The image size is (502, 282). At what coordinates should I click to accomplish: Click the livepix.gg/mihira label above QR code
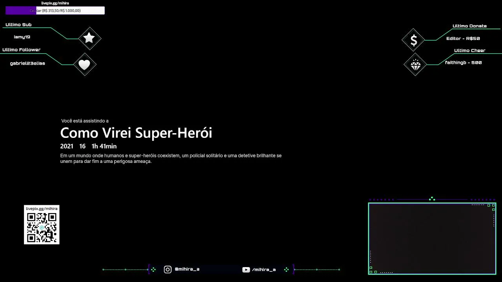point(42,209)
